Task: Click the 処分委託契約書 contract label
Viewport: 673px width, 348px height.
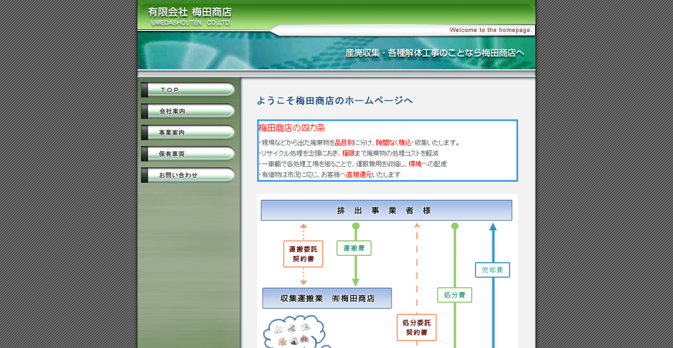Action: pos(416,328)
